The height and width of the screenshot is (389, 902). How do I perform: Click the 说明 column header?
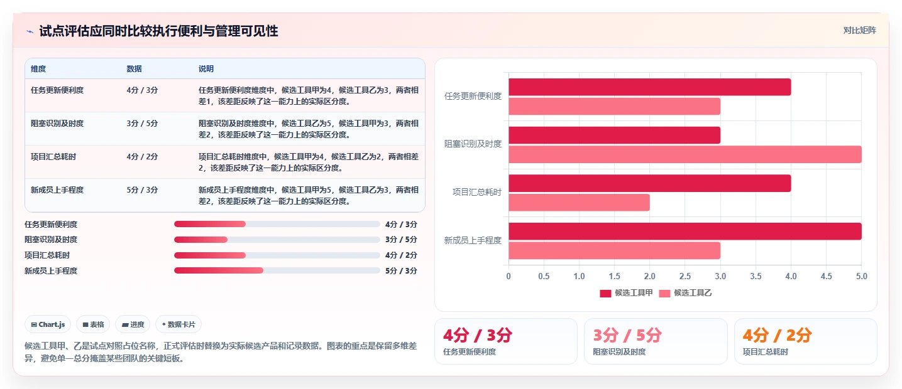pyautogui.click(x=206, y=69)
